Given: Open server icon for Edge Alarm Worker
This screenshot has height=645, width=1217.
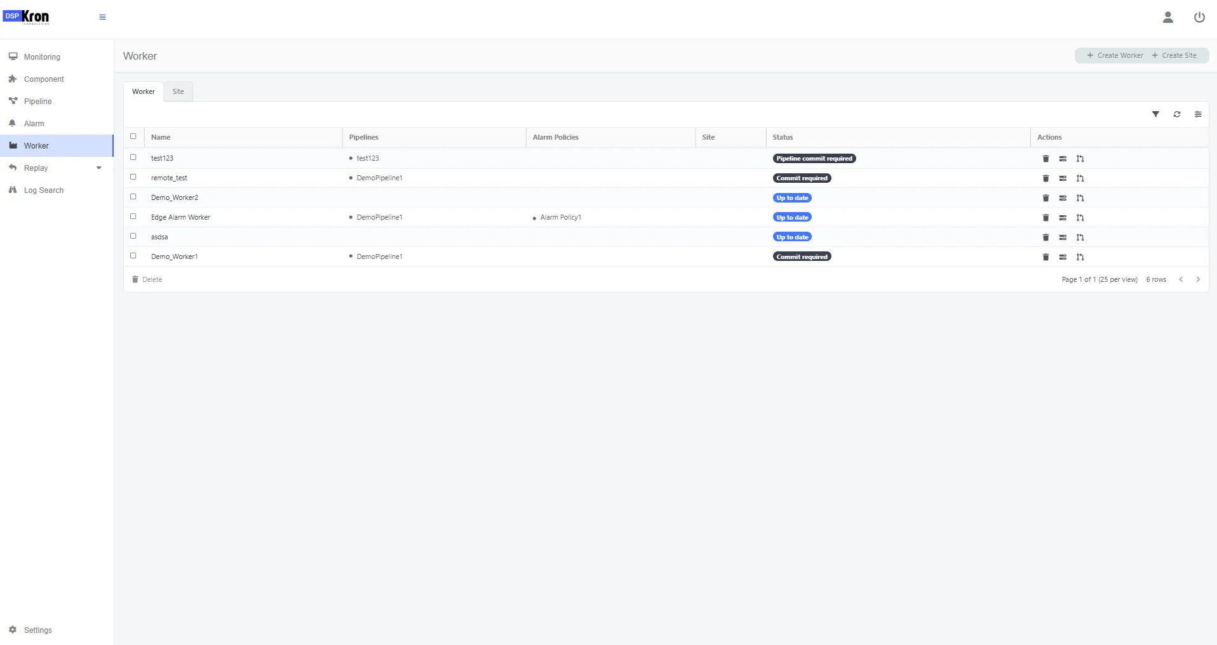Looking at the screenshot, I should (x=1063, y=218).
